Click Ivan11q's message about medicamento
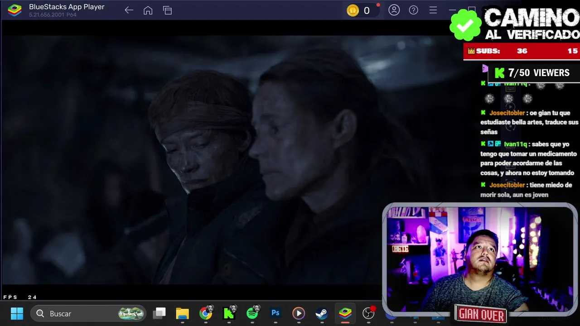Screen dimensions: 580x326 pyautogui.click(x=528, y=158)
